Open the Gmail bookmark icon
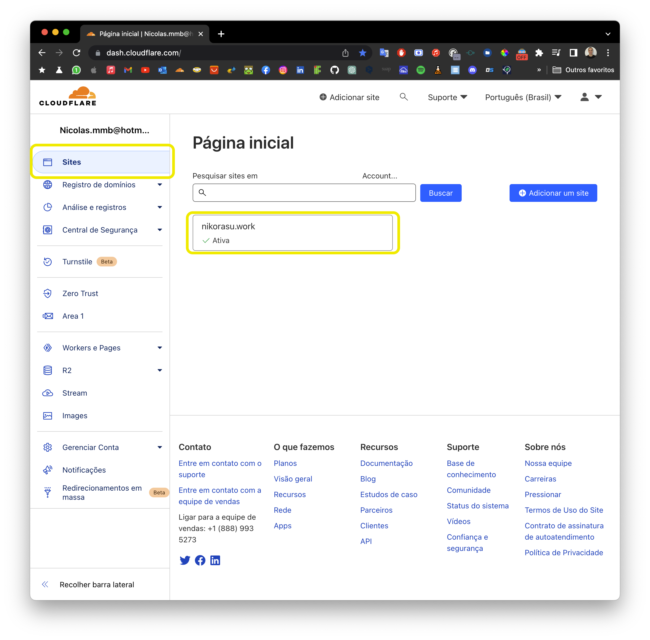The width and height of the screenshot is (650, 640). (x=128, y=70)
